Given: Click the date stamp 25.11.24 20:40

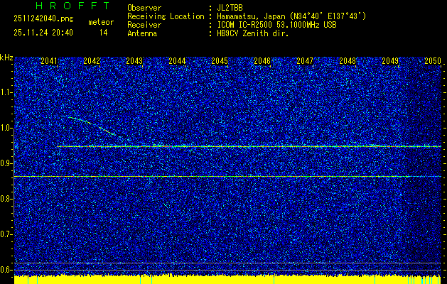Looking at the screenshot, I should [x=43, y=33].
